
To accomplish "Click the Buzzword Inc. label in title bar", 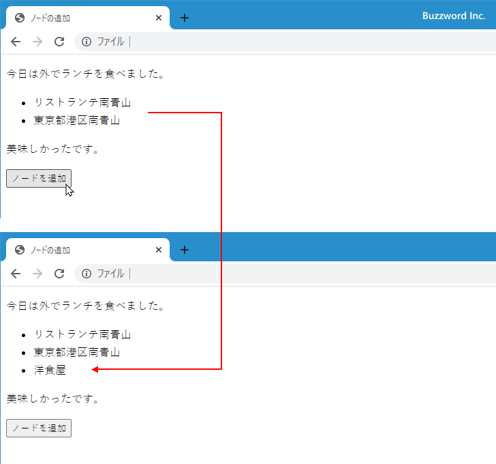I will point(453,16).
